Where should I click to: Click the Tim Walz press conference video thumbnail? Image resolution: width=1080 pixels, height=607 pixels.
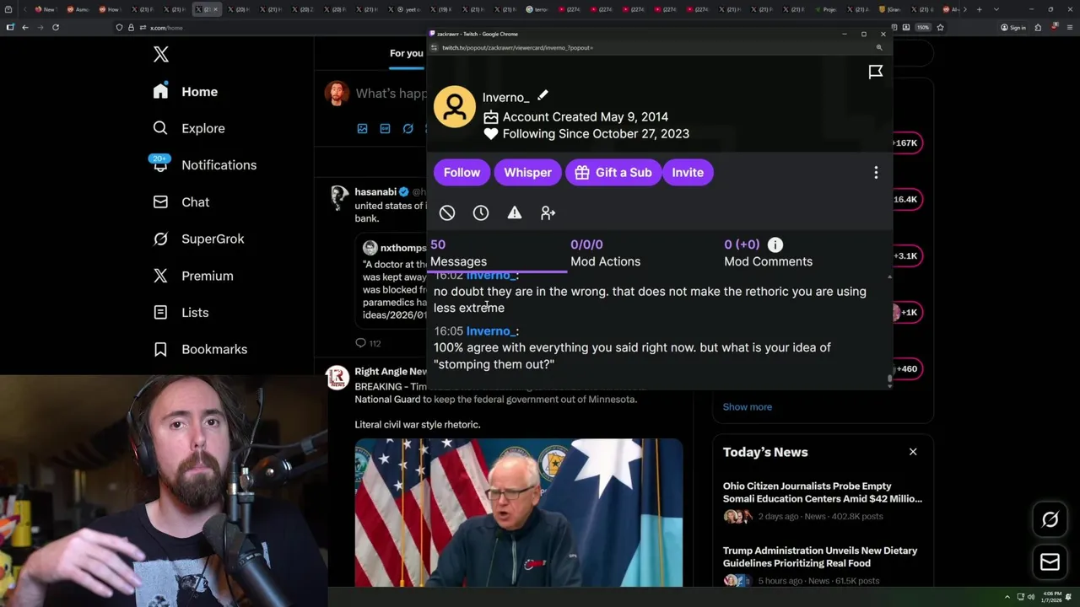(518, 512)
